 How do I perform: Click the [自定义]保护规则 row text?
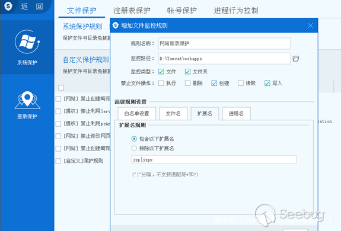tap(83, 161)
